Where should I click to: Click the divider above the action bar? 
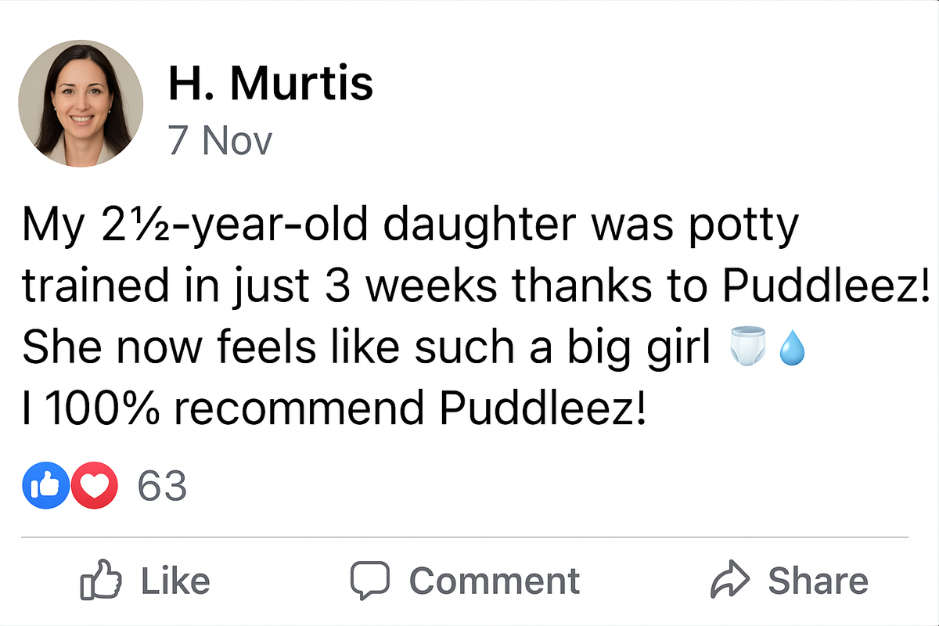coord(469,536)
